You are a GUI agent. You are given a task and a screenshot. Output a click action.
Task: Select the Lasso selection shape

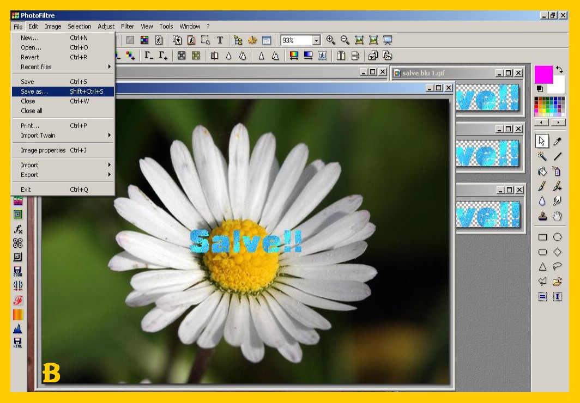557,267
